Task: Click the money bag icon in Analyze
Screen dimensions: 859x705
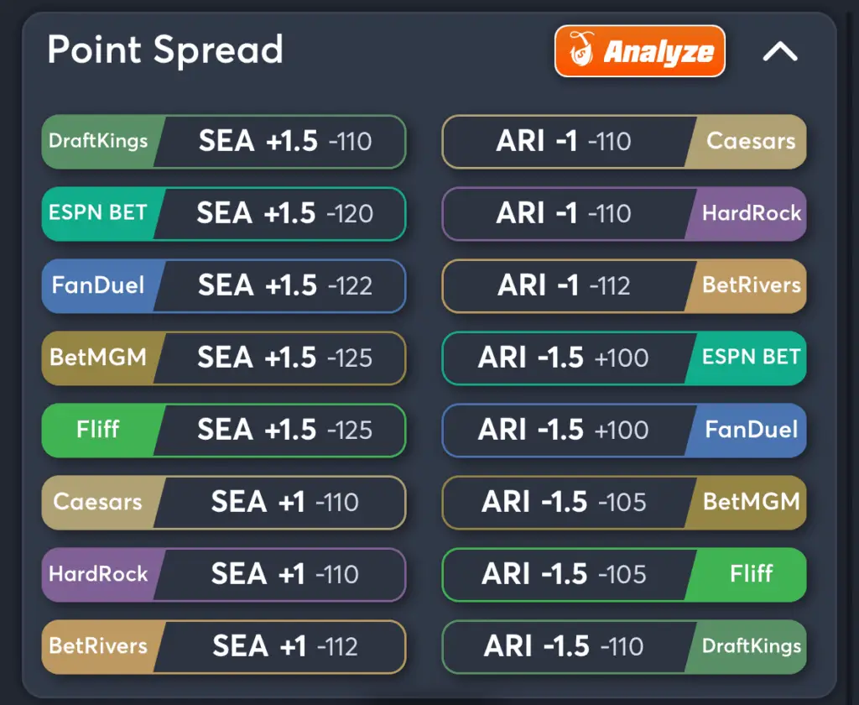Action: (x=581, y=50)
